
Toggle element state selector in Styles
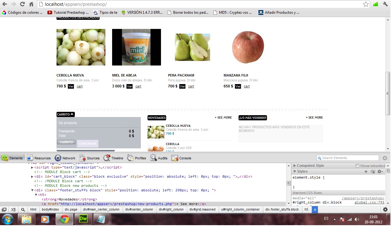(373, 172)
